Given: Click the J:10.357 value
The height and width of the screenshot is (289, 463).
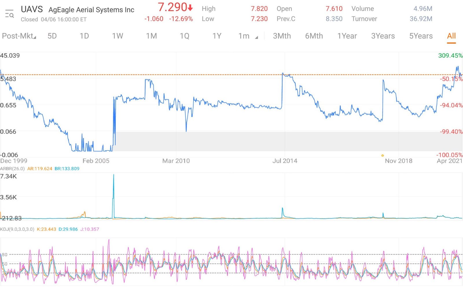Looking at the screenshot, I should click(90, 229).
